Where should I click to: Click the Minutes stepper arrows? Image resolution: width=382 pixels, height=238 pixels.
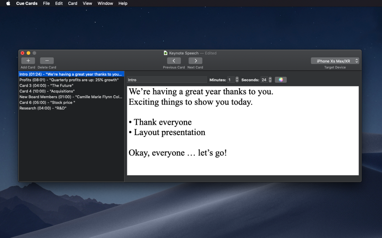click(x=237, y=79)
